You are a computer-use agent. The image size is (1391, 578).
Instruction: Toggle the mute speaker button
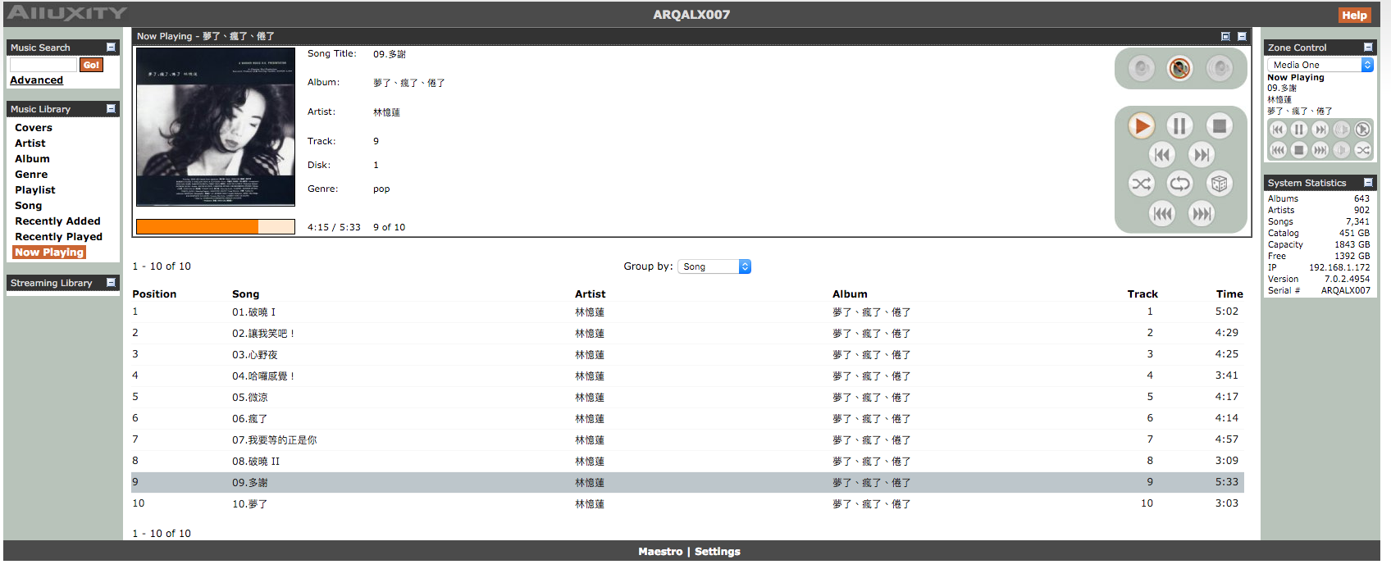click(x=1179, y=68)
